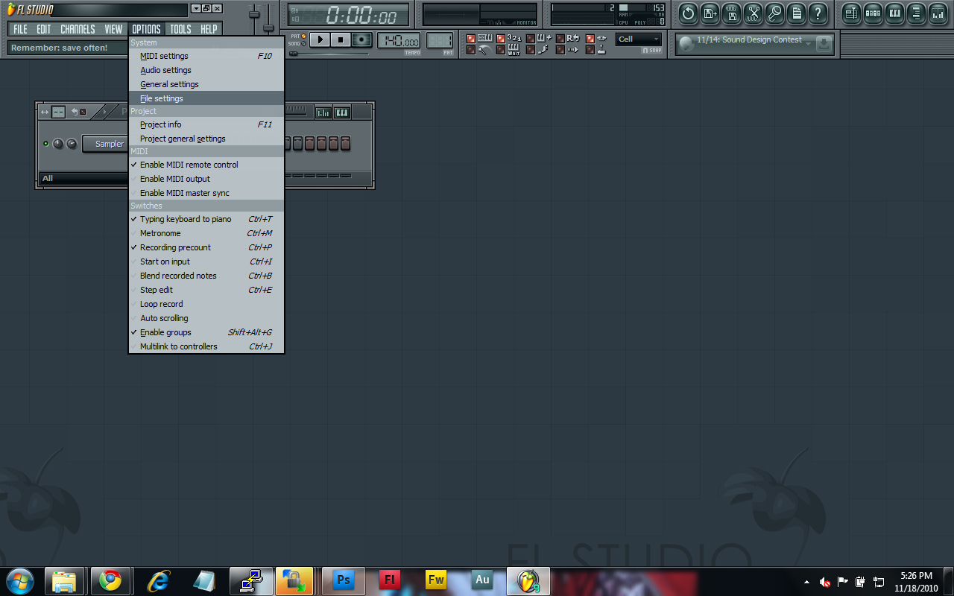
Task: Select File settings from Options menu
Action: (x=162, y=98)
